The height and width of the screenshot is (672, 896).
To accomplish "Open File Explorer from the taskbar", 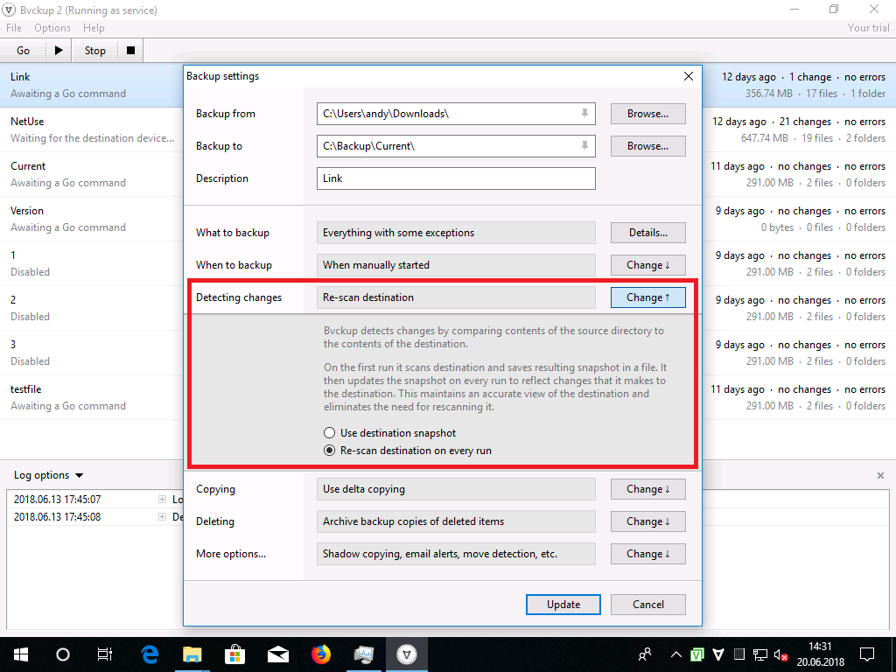I will click(x=192, y=654).
